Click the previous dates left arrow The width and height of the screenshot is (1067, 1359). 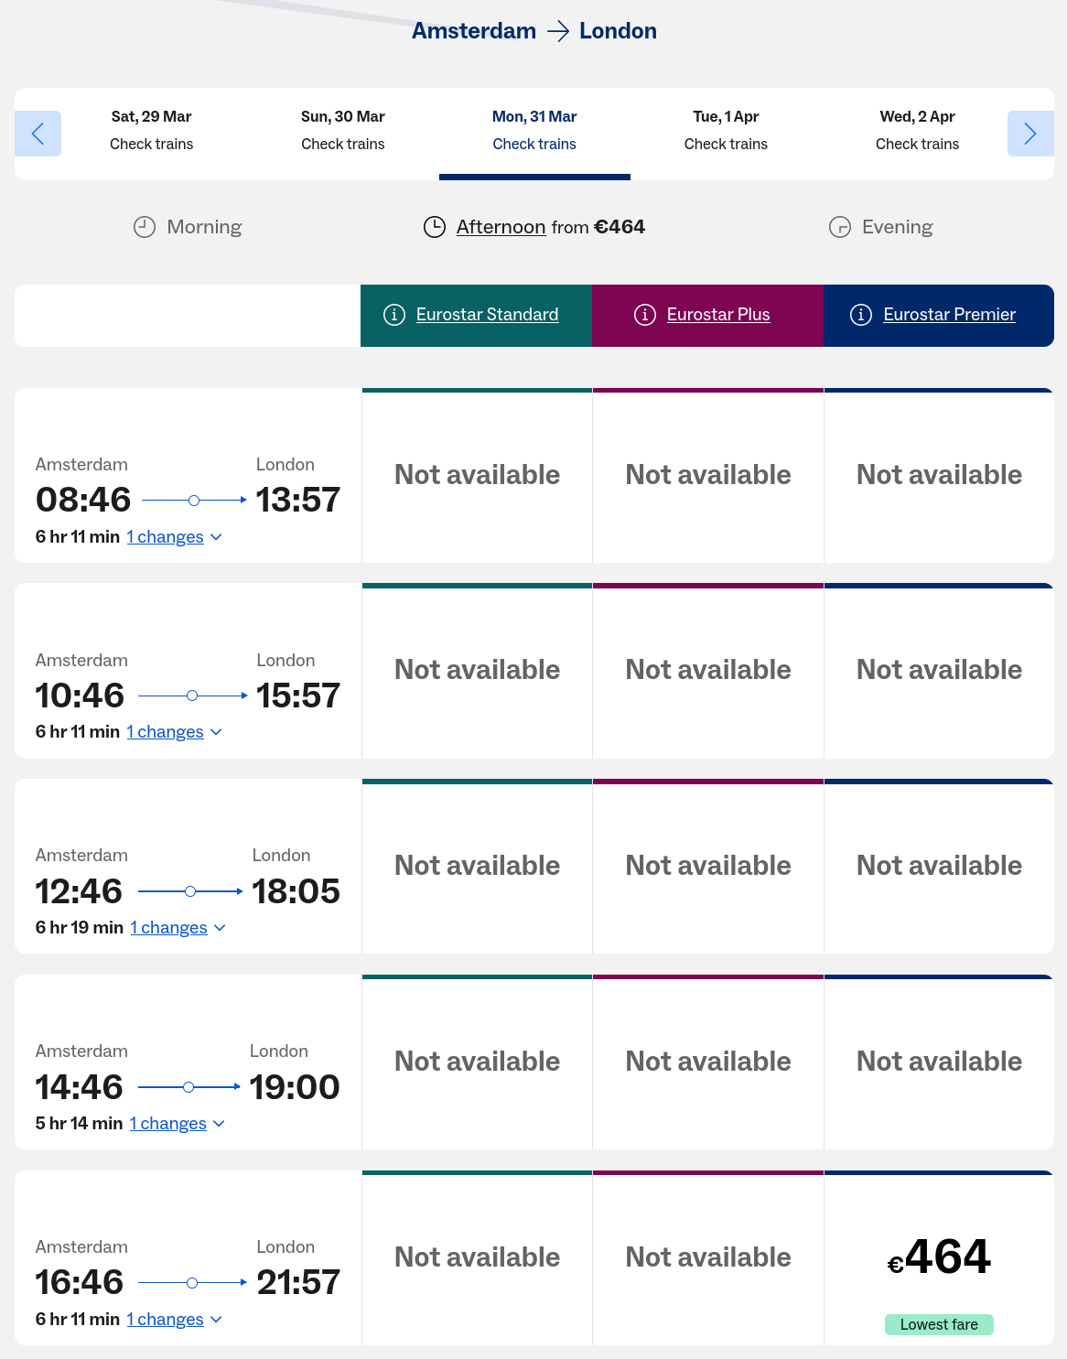(38, 134)
